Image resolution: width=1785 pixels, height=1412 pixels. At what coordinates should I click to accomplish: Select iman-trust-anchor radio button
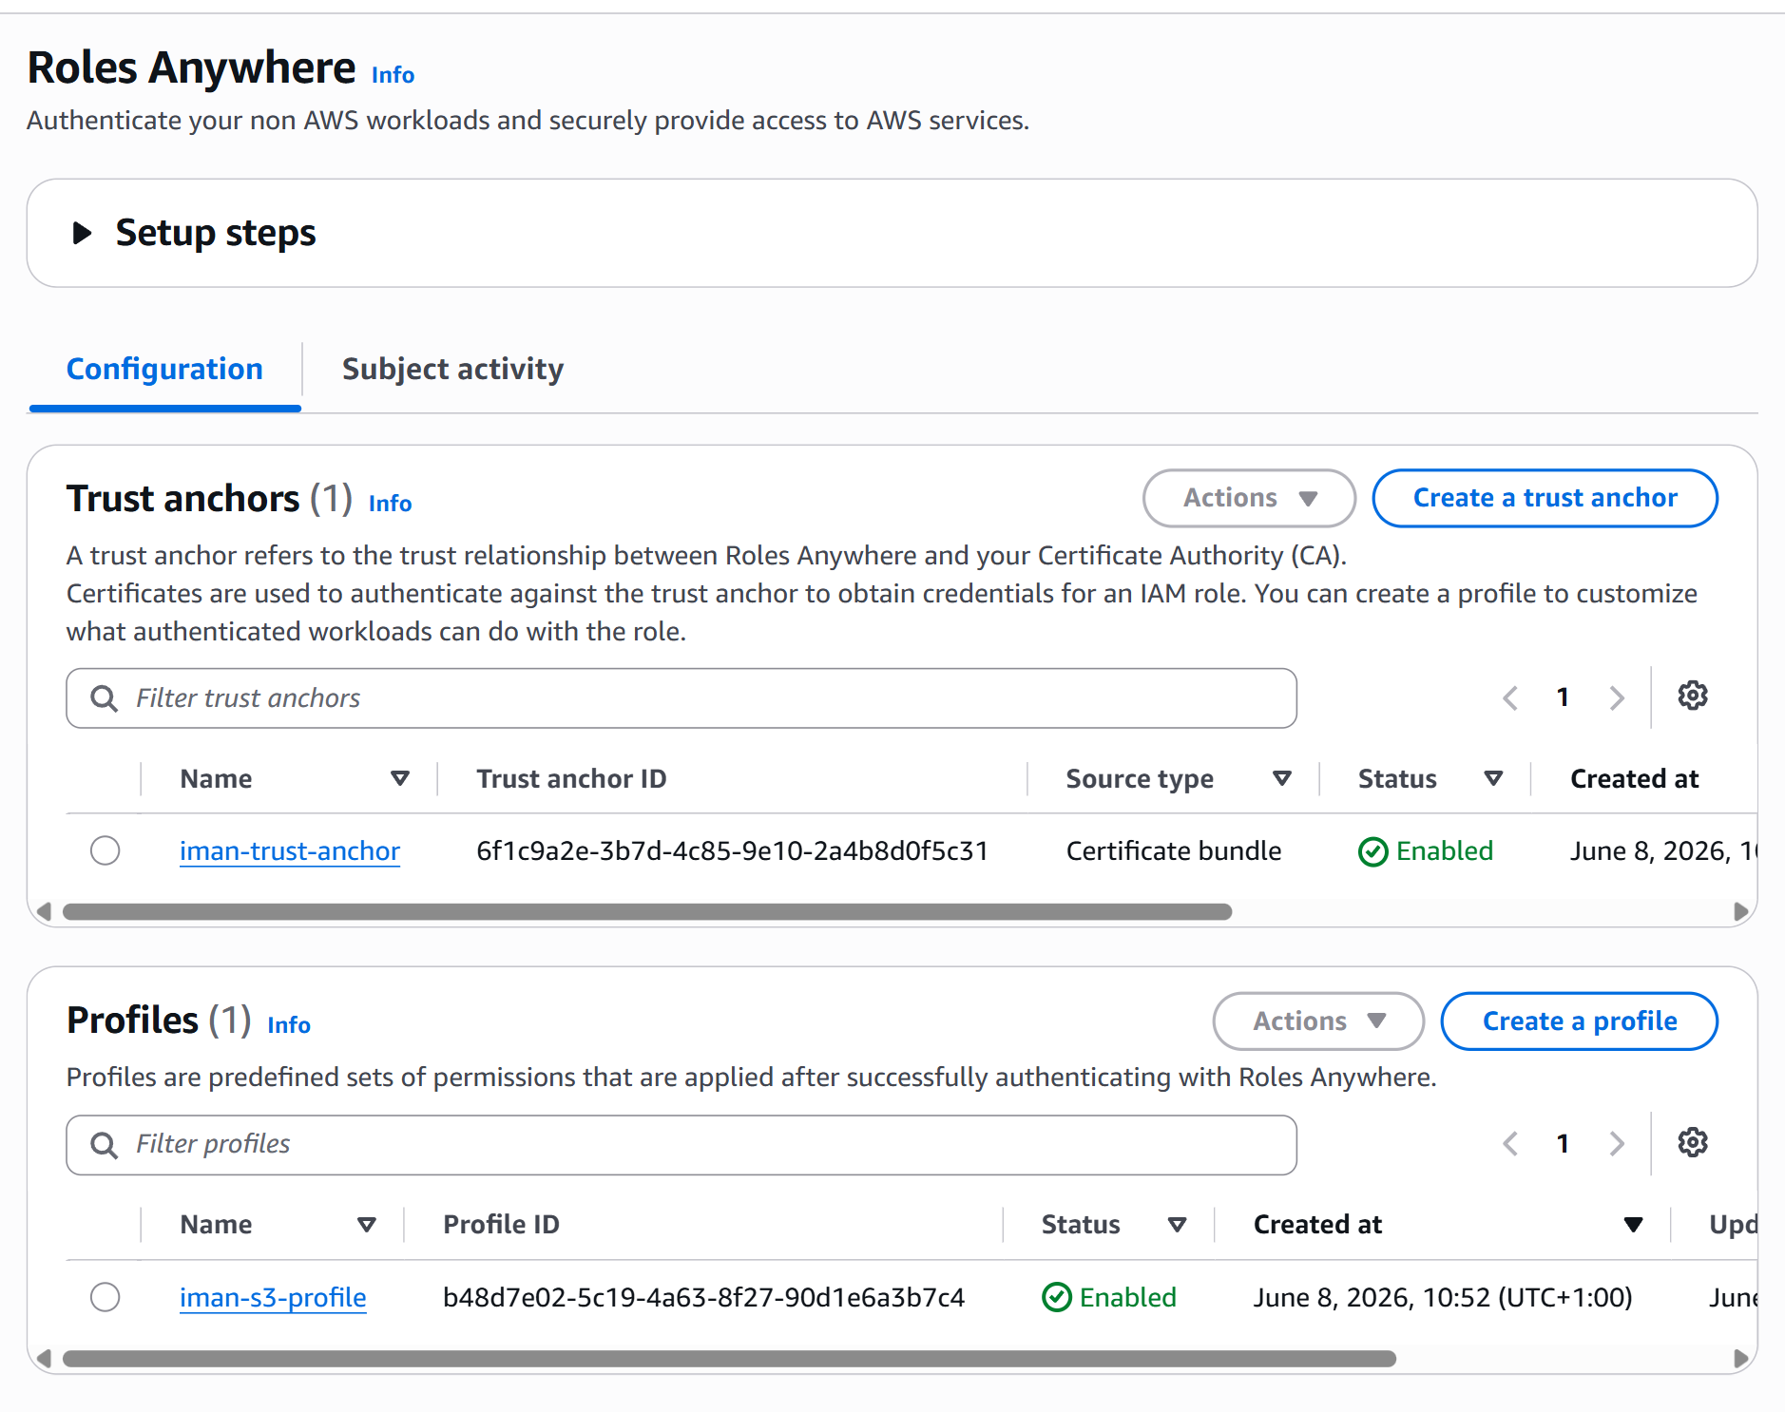coord(106,850)
